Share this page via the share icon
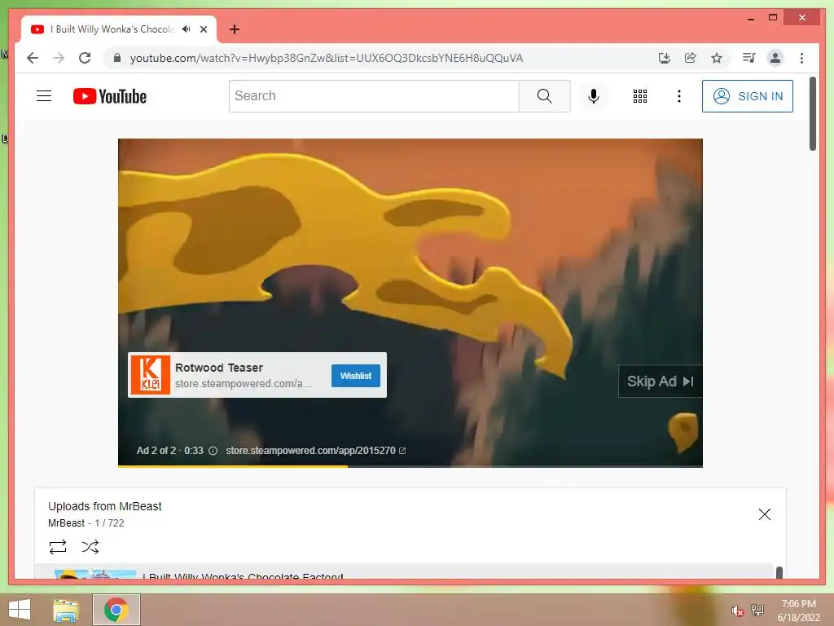The width and height of the screenshot is (834, 626). tap(691, 58)
